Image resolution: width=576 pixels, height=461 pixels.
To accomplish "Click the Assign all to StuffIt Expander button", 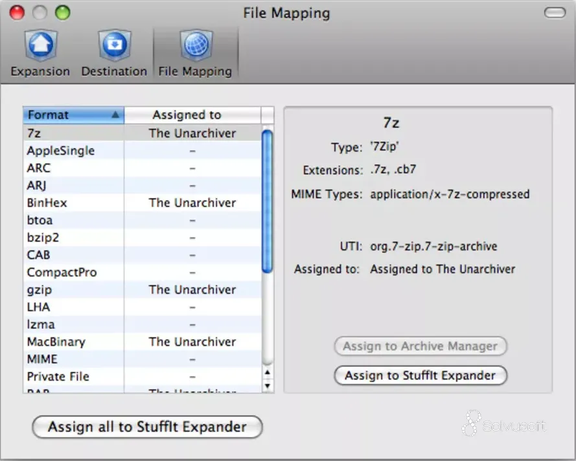I will pyautogui.click(x=147, y=427).
